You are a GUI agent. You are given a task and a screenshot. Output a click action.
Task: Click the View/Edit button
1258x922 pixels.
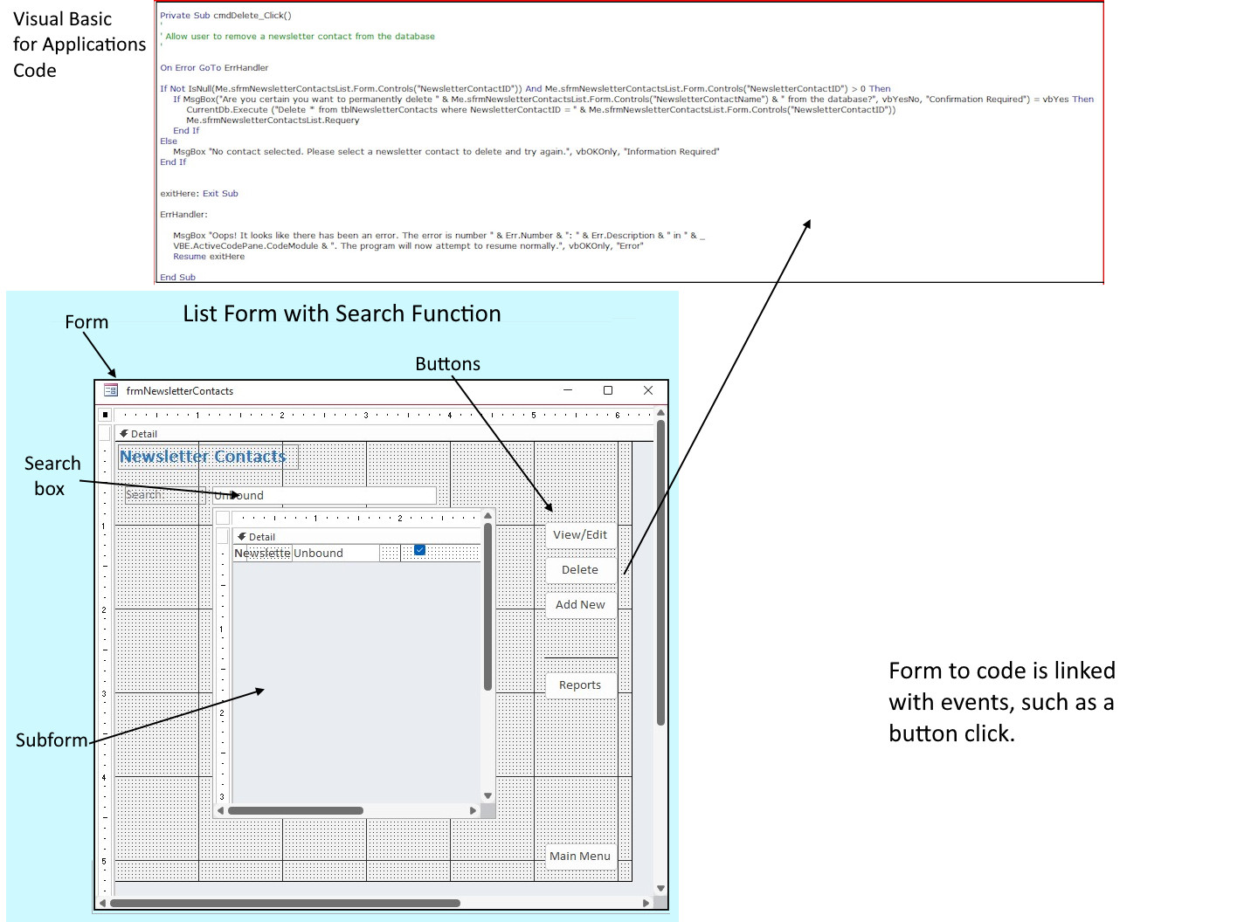click(580, 535)
